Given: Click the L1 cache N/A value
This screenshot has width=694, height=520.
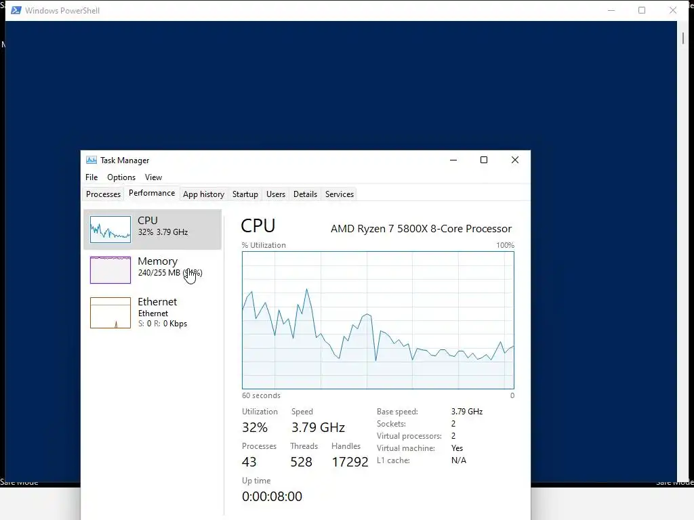Looking at the screenshot, I should pos(459,460).
